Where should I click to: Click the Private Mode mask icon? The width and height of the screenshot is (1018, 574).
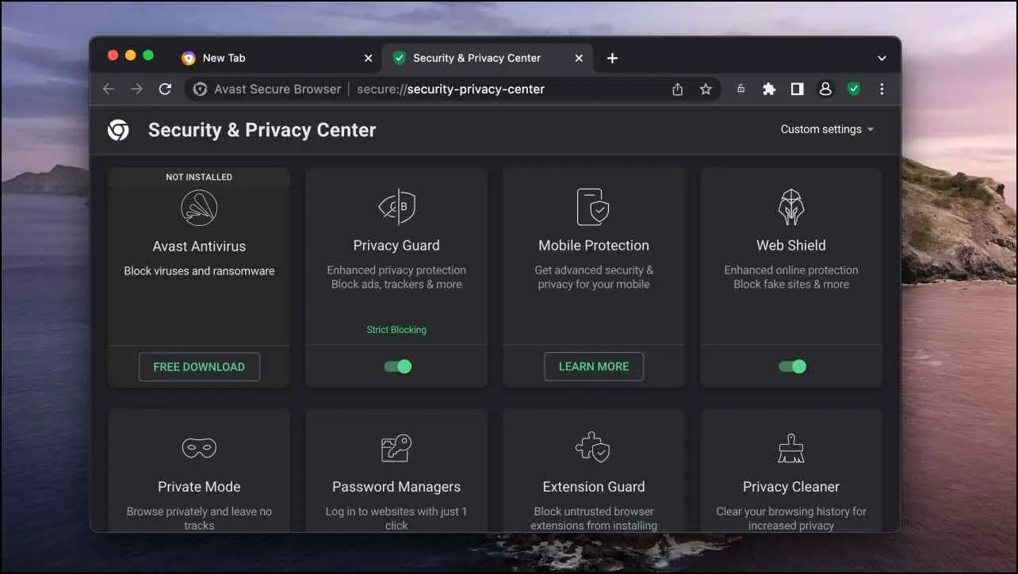coord(199,449)
